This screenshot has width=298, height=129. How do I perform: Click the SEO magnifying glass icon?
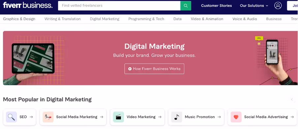pos(12,117)
